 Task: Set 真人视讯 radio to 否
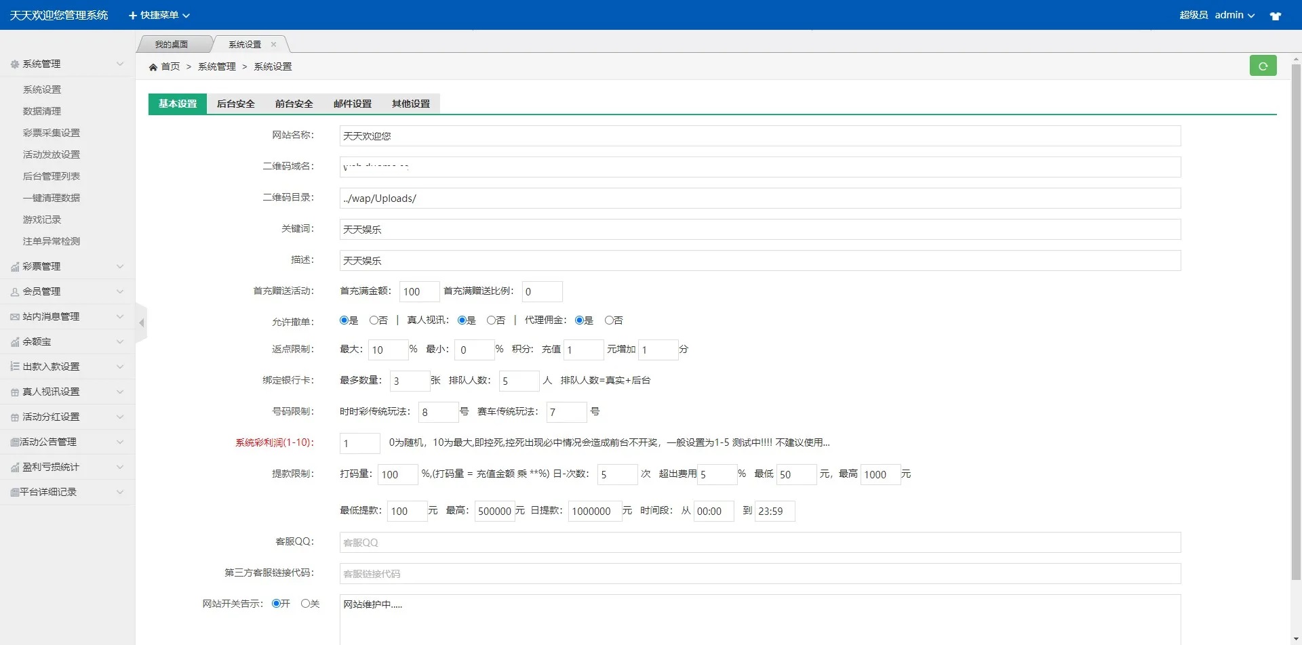pos(491,320)
